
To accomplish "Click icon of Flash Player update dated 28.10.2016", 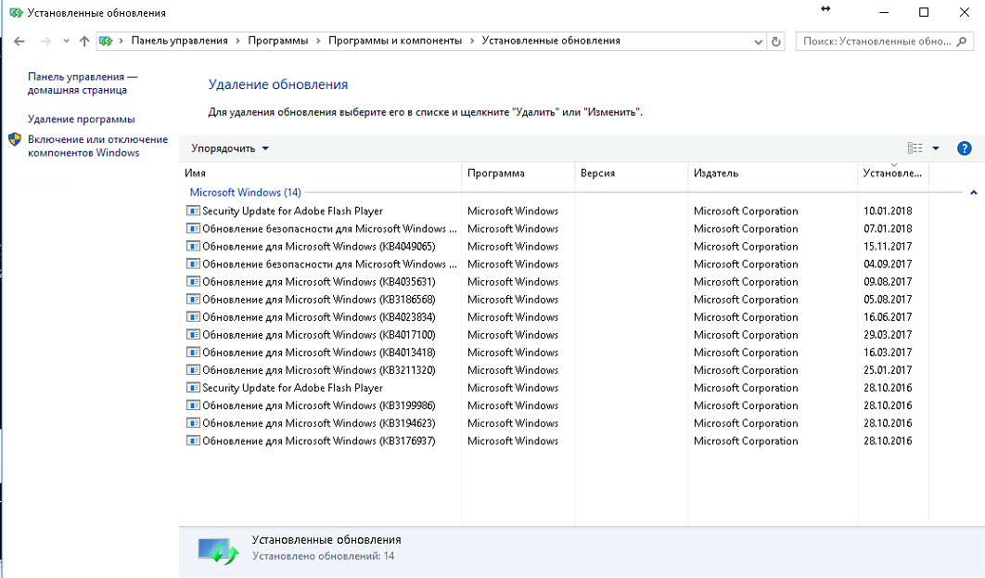I will [193, 388].
